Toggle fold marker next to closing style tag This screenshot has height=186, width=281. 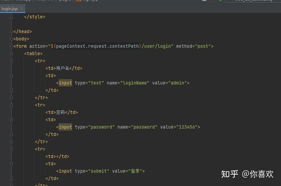coord(11,17)
